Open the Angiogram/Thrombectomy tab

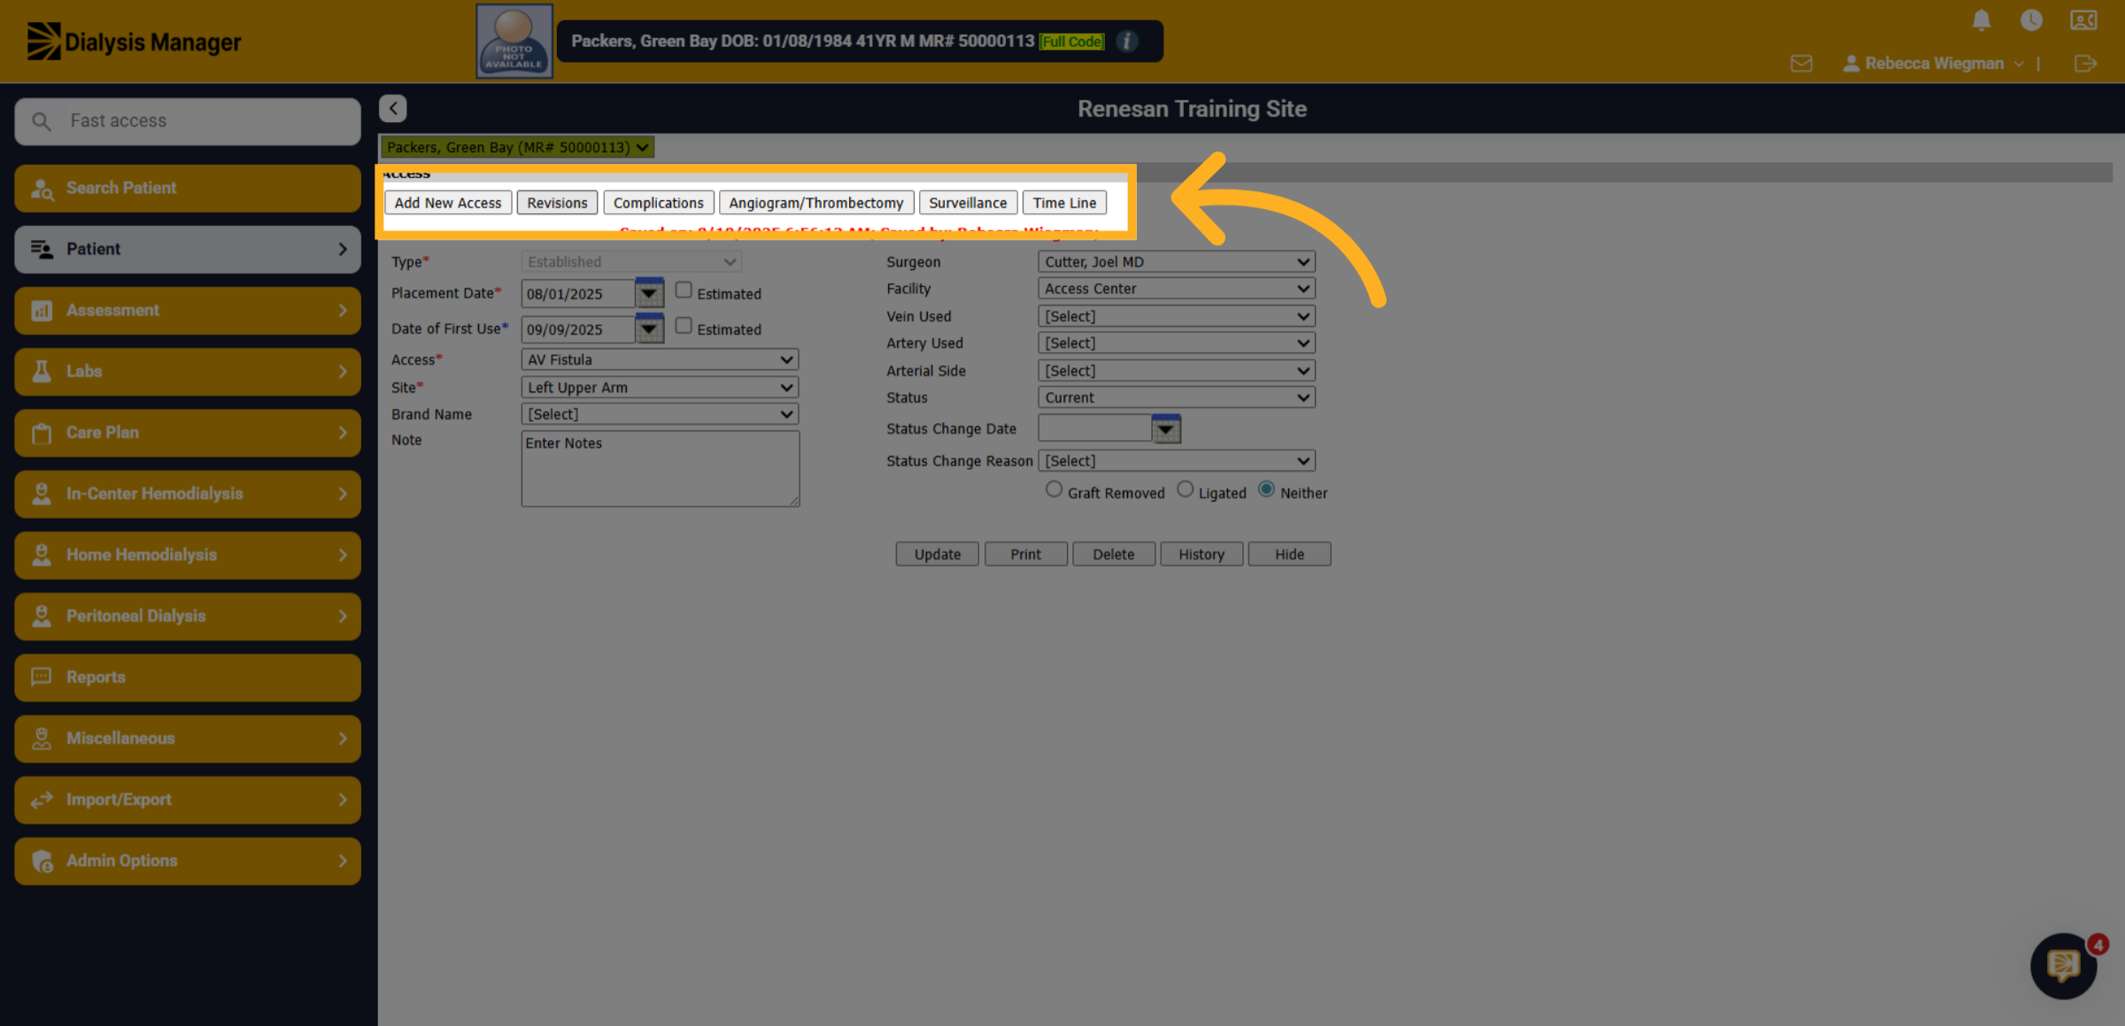816,203
